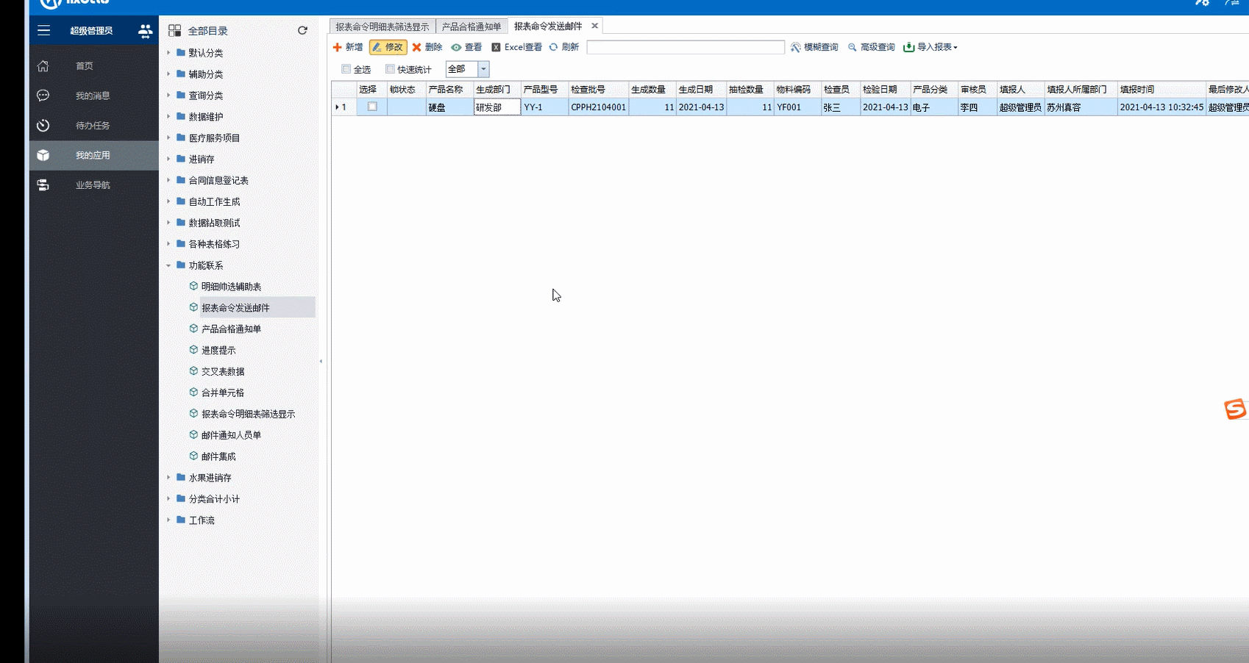Enable the 快速统计 checkbox
This screenshot has width=1249, height=663.
click(390, 69)
